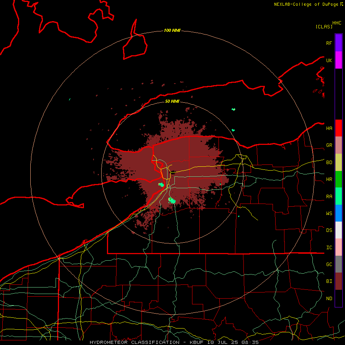
Task: Select the DS white legend swatch
Action: click(338, 230)
